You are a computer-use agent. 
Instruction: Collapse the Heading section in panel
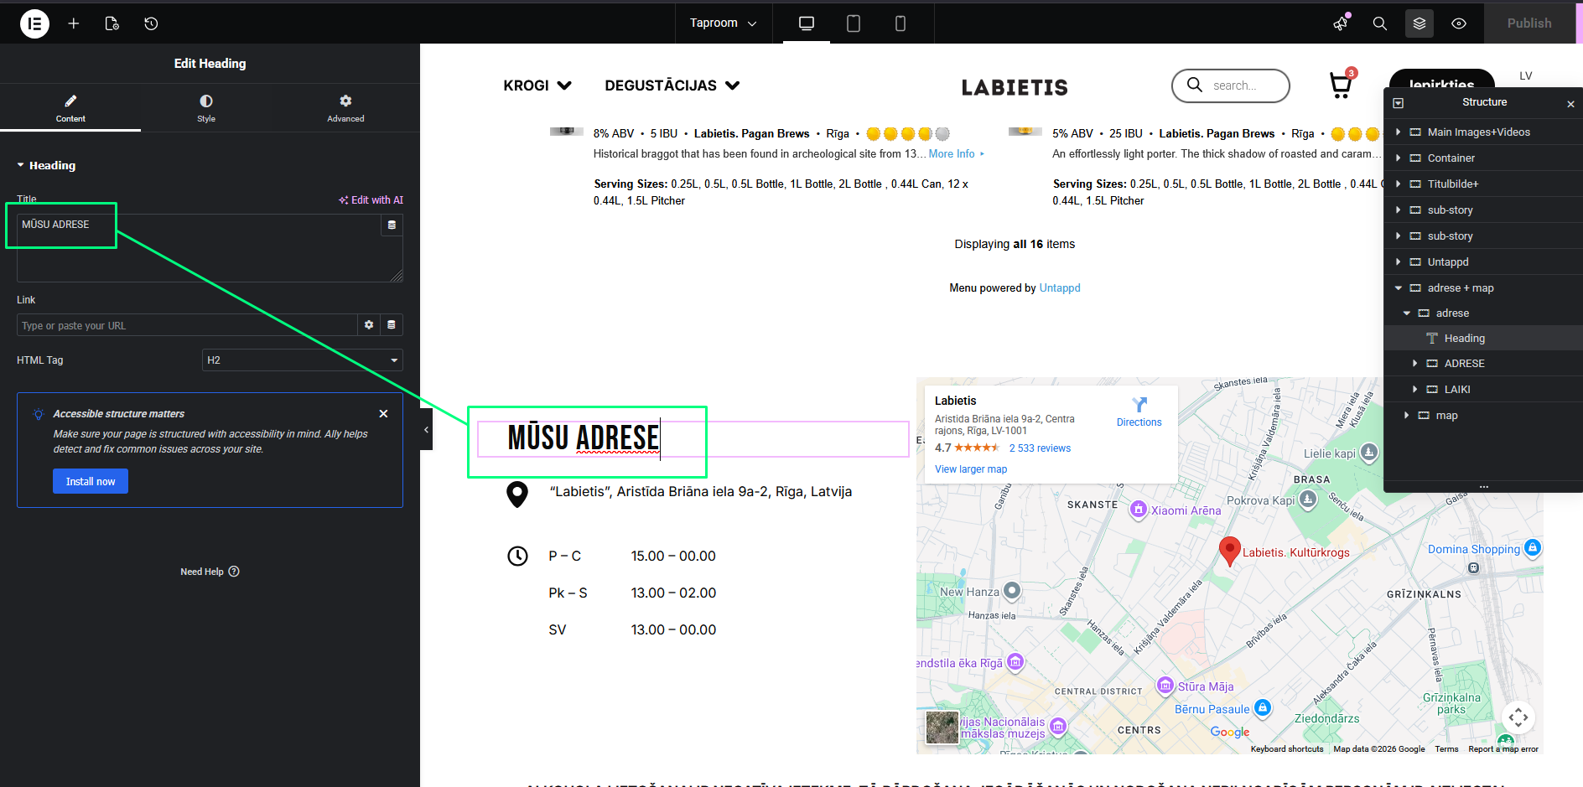pyautogui.click(x=21, y=166)
